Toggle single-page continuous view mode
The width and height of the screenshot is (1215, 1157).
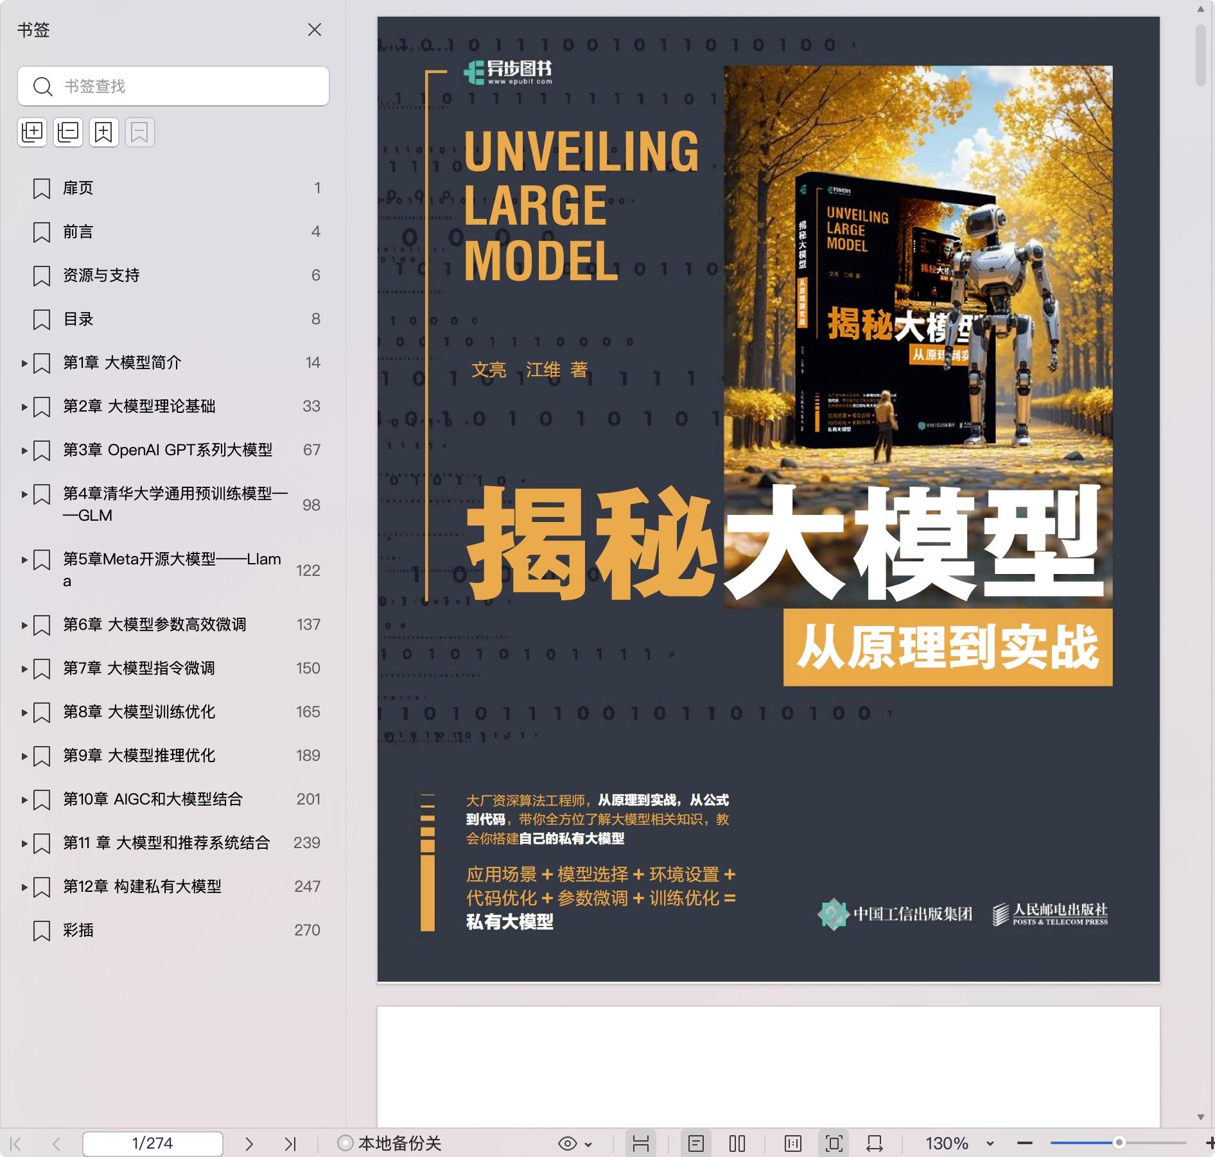pyautogui.click(x=696, y=1144)
